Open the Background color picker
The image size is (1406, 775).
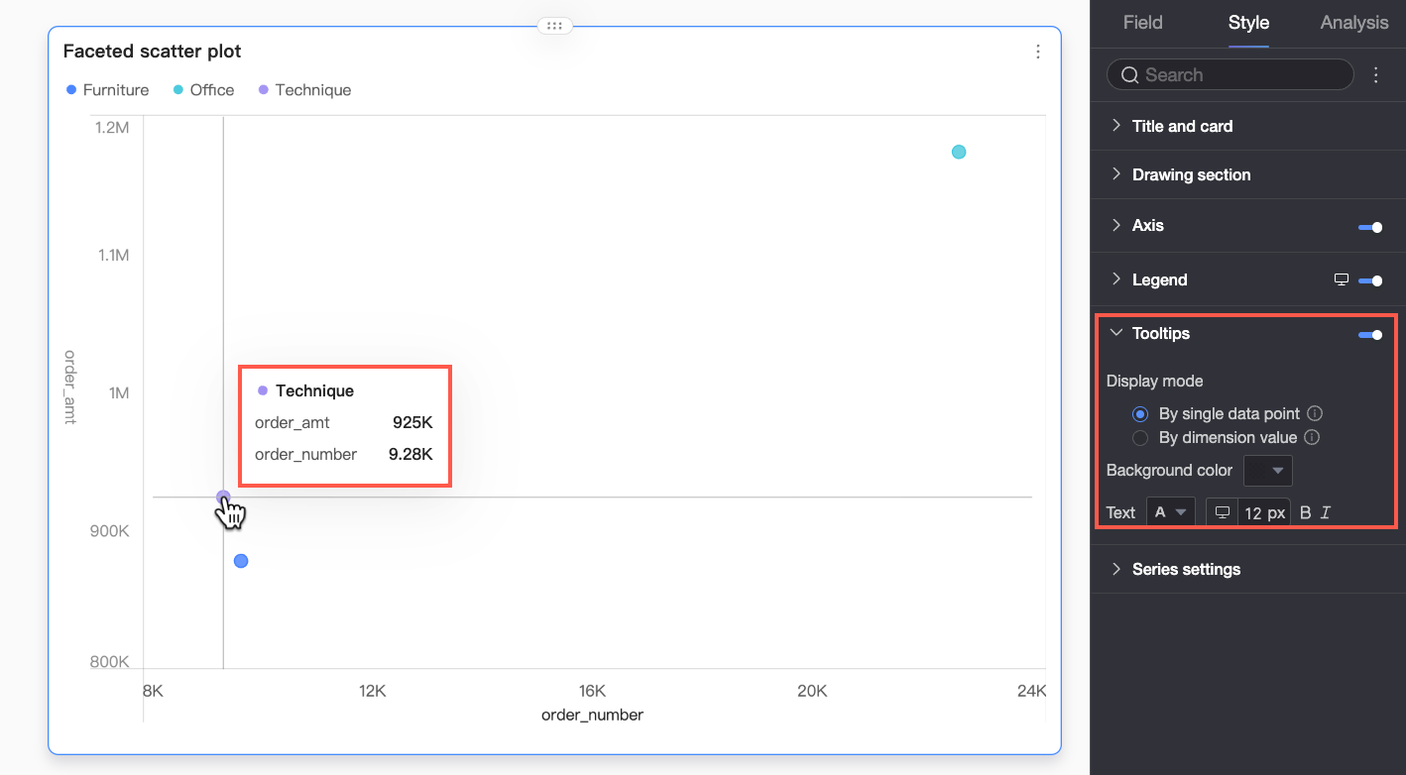tap(1268, 470)
